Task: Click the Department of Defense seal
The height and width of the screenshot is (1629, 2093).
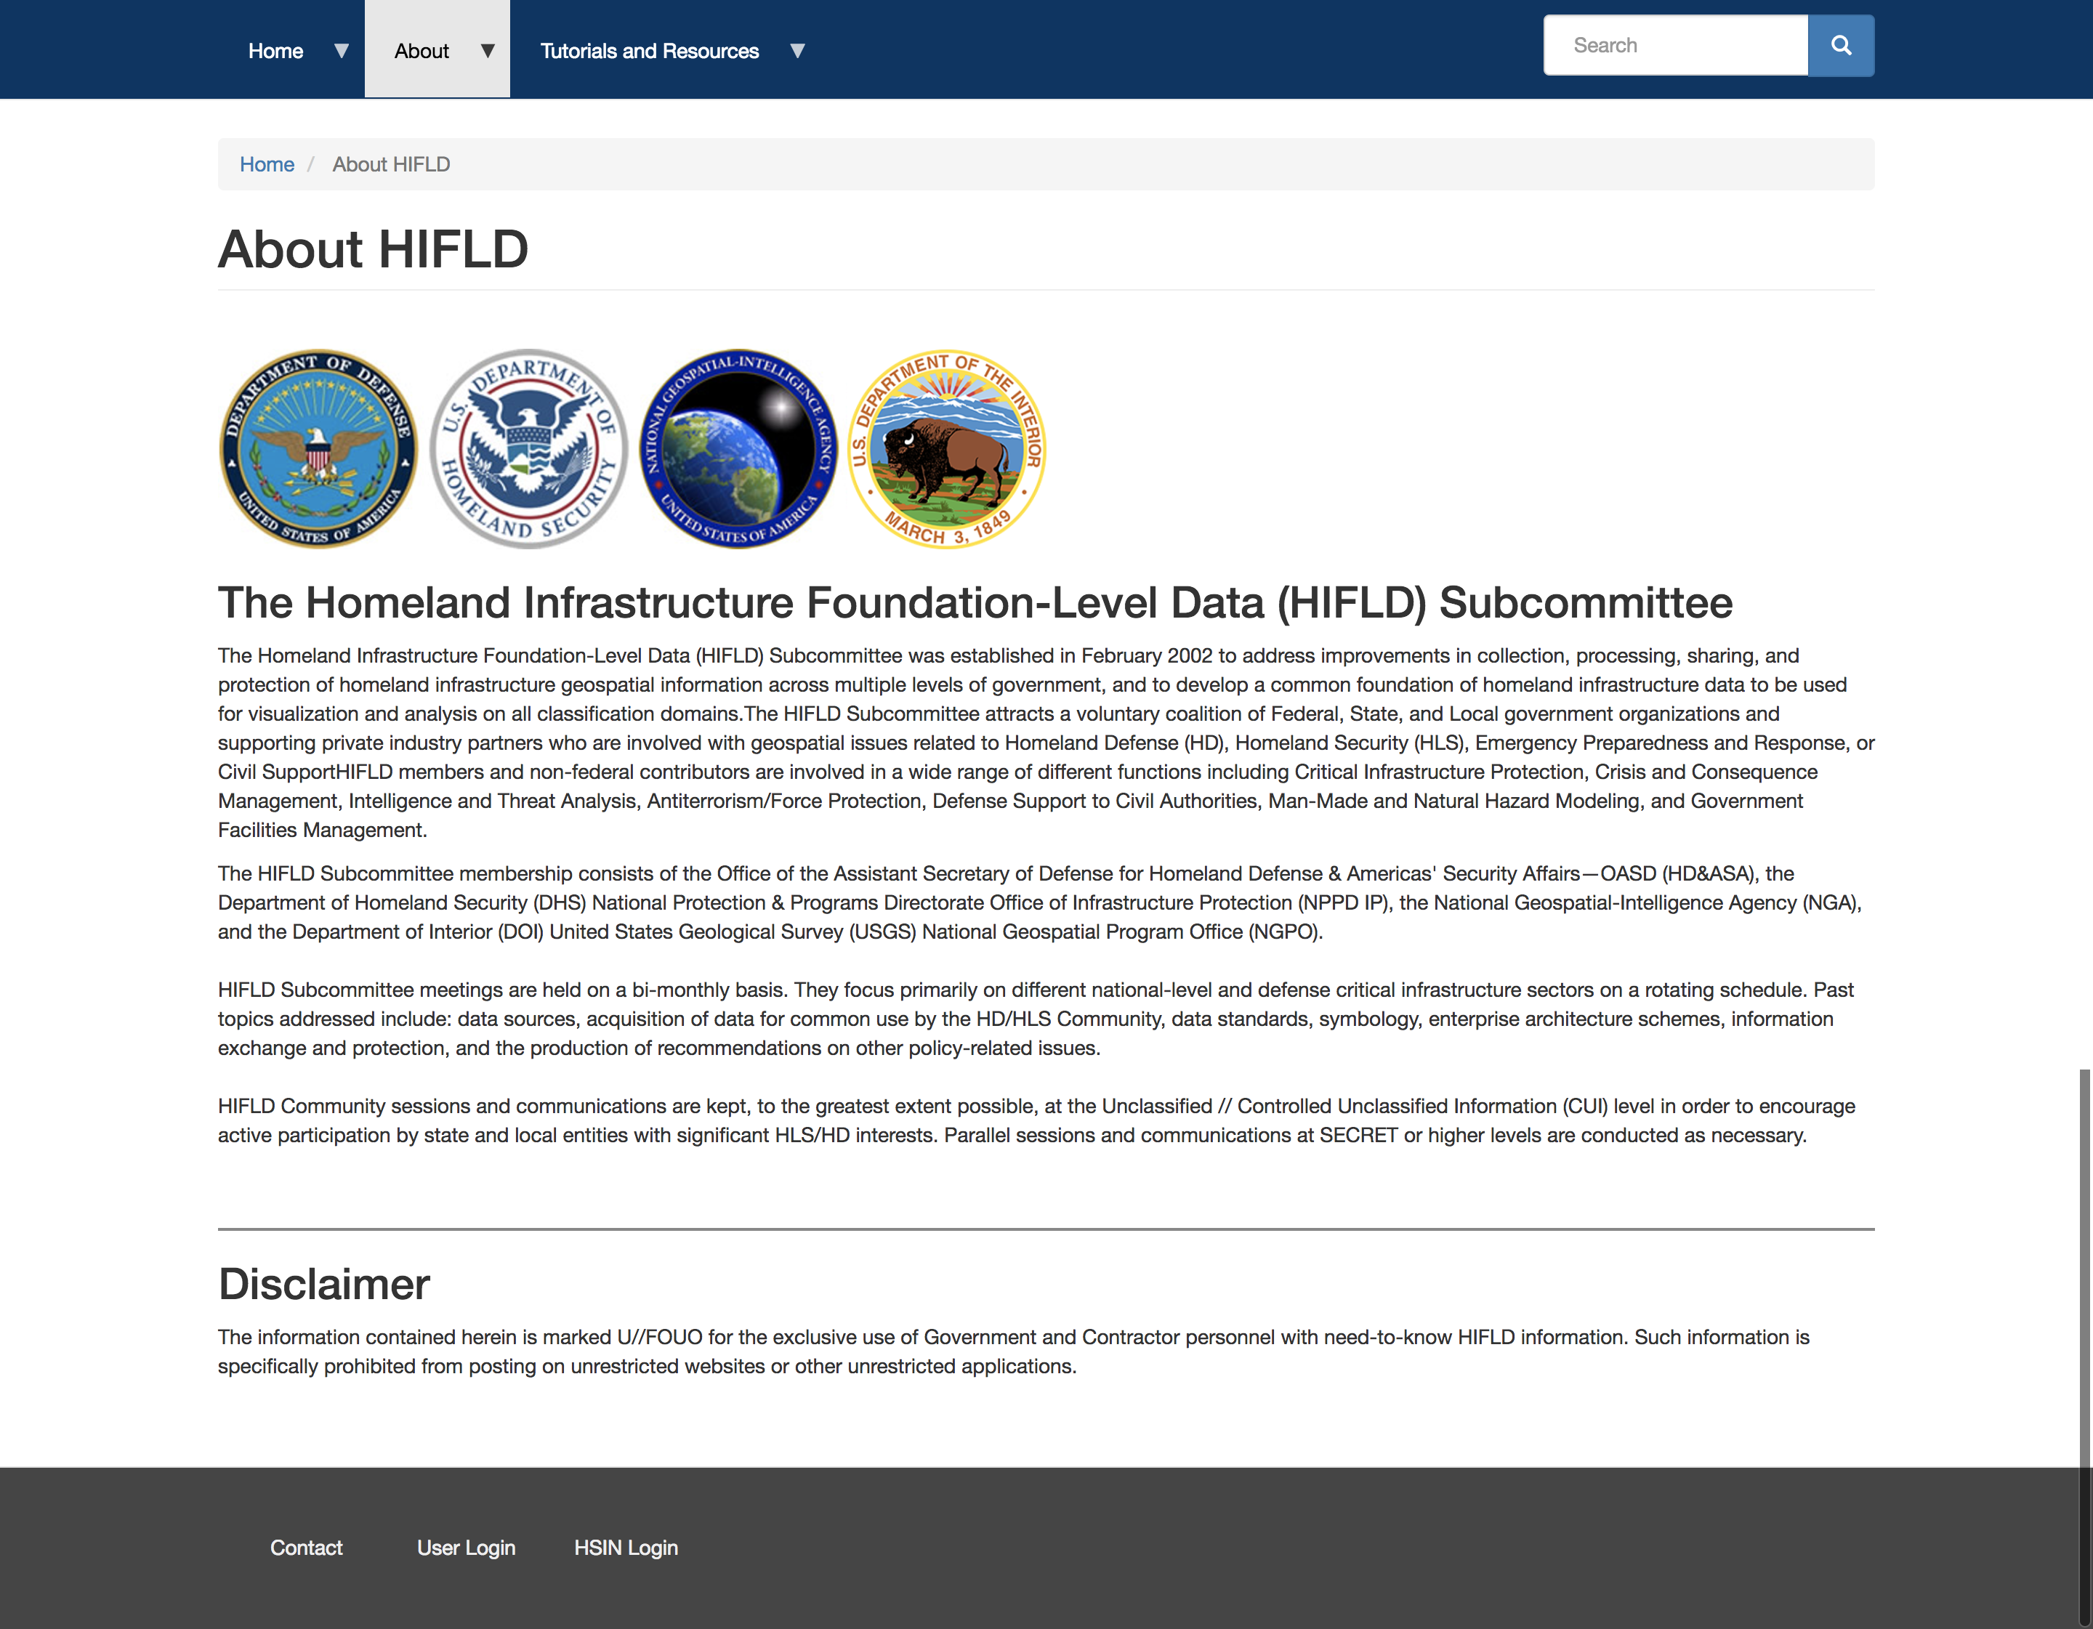Action: click(x=318, y=448)
